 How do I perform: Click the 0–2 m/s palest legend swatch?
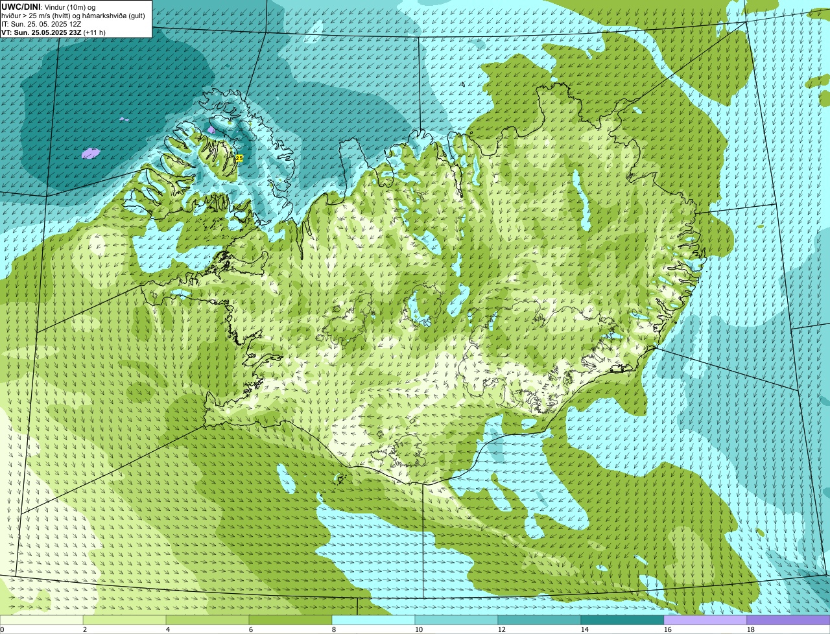[x=41, y=620]
